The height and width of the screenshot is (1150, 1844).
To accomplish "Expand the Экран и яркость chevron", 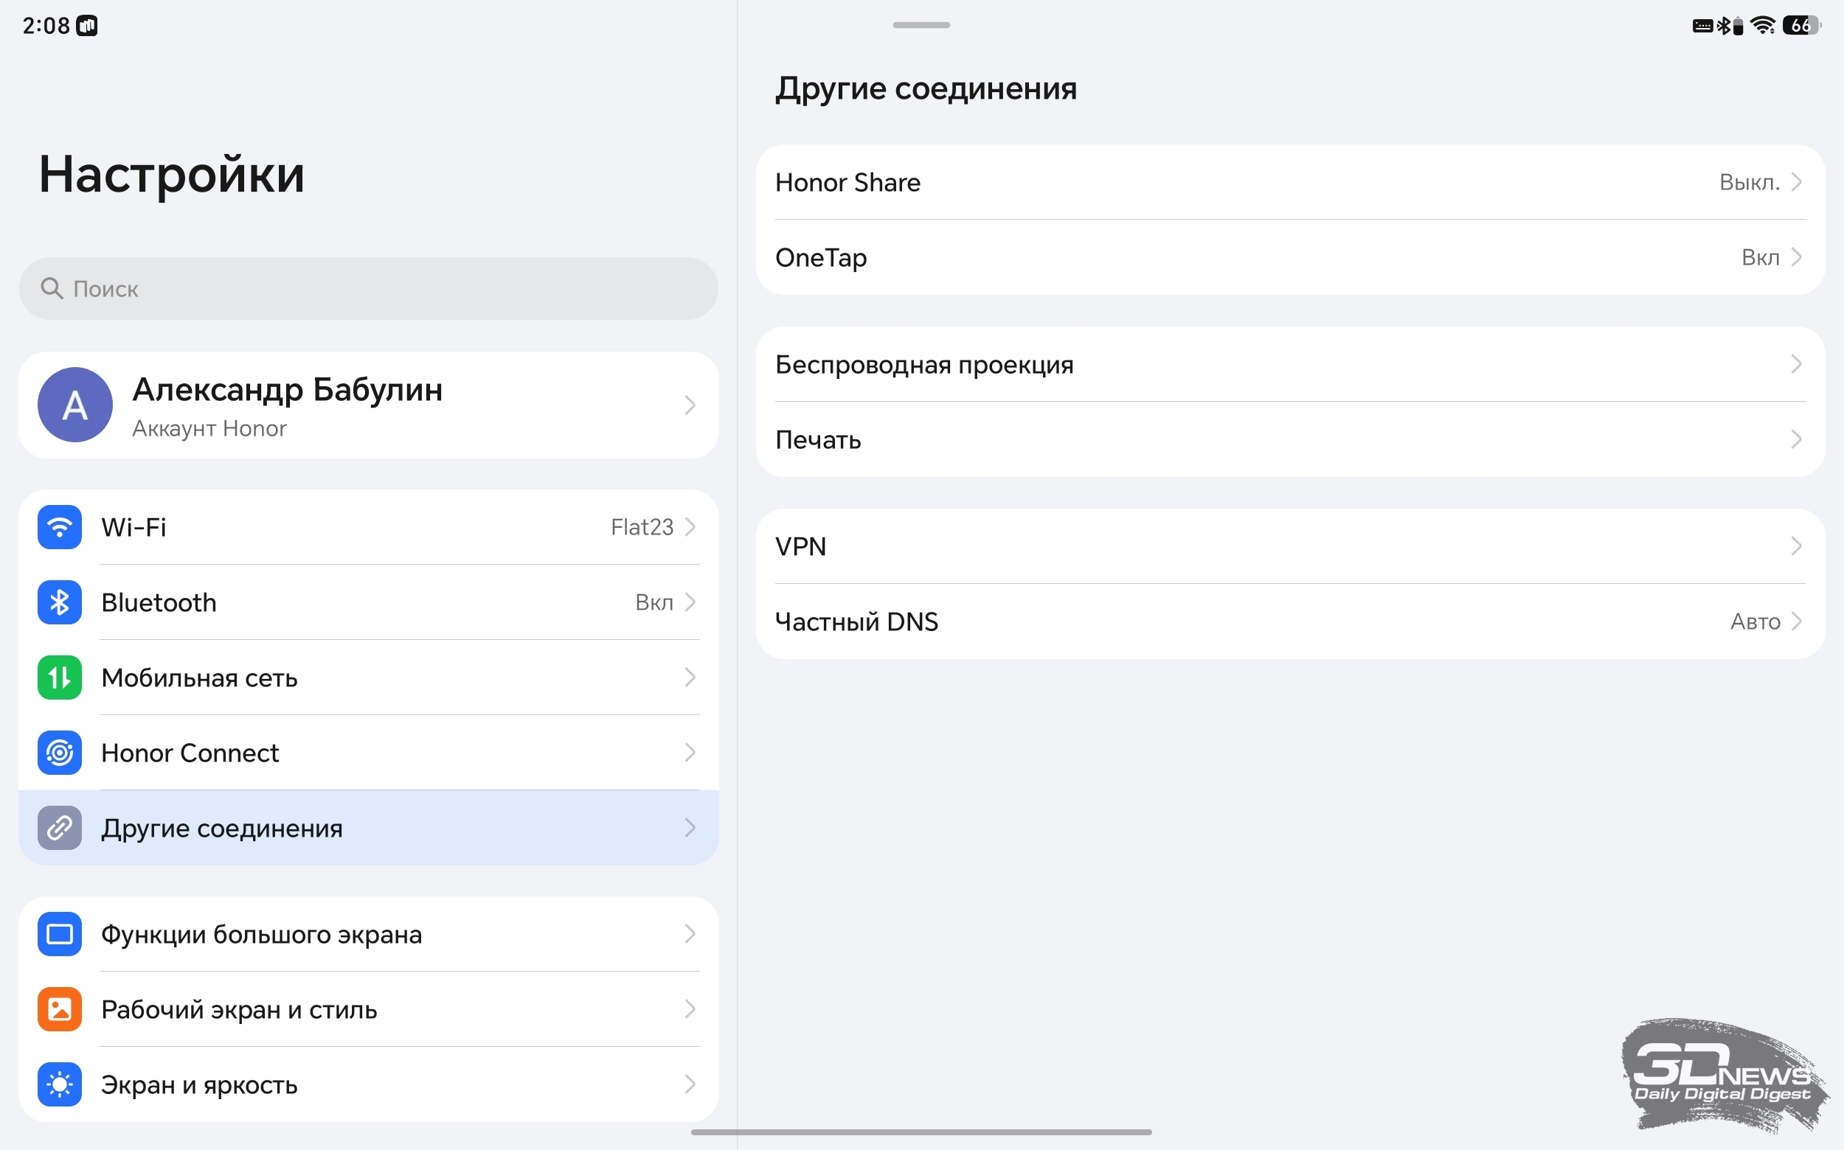I will [x=690, y=1084].
